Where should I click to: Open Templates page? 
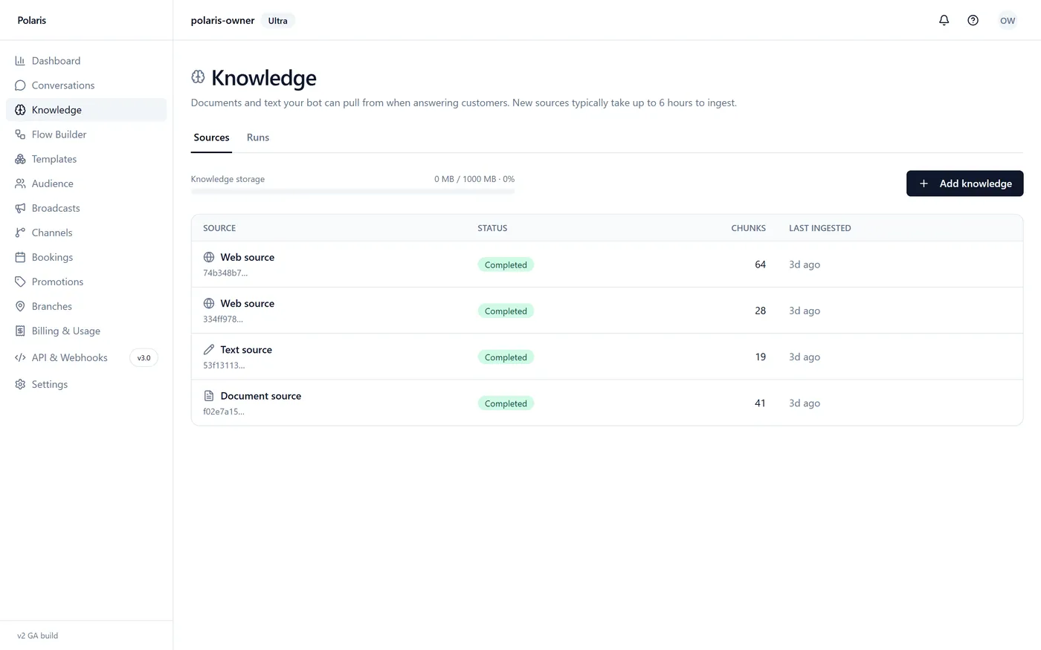point(86,159)
